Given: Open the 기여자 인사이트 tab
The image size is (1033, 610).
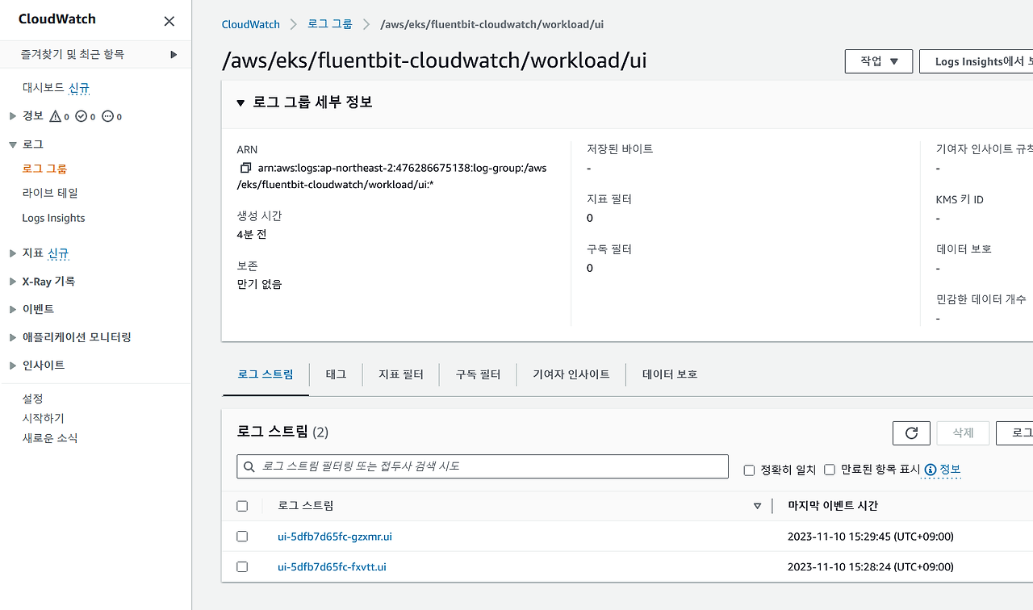Looking at the screenshot, I should pos(571,374).
